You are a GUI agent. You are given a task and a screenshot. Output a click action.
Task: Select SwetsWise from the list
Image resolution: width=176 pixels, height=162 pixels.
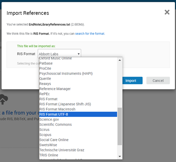[78, 145]
